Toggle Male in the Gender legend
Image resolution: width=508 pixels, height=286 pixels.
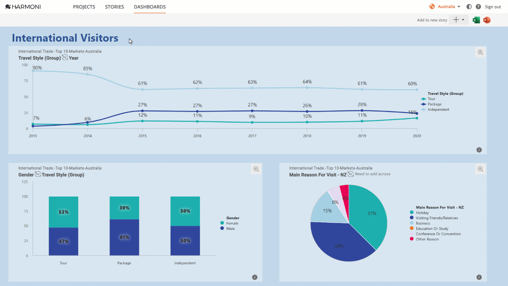[x=228, y=228]
